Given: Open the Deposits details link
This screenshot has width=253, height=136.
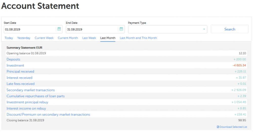Looking at the screenshot, I should pyautogui.click(x=13, y=59).
